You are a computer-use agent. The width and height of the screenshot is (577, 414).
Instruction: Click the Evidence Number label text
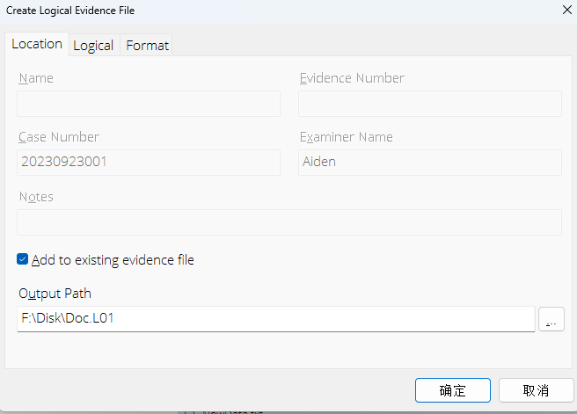[352, 78]
